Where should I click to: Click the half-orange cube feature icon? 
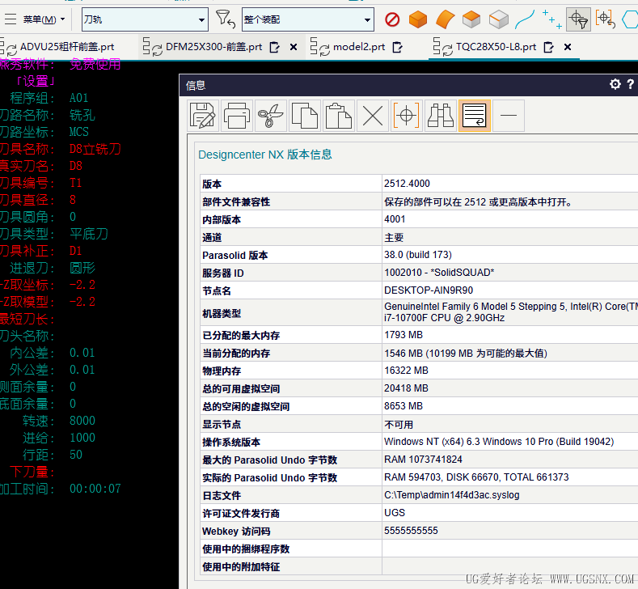pyautogui.click(x=471, y=19)
